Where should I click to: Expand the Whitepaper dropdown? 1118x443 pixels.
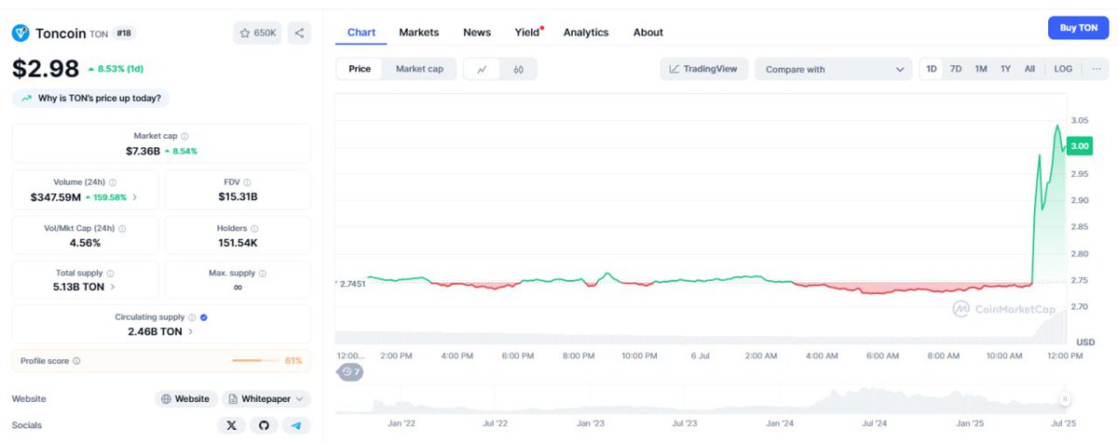(x=266, y=398)
